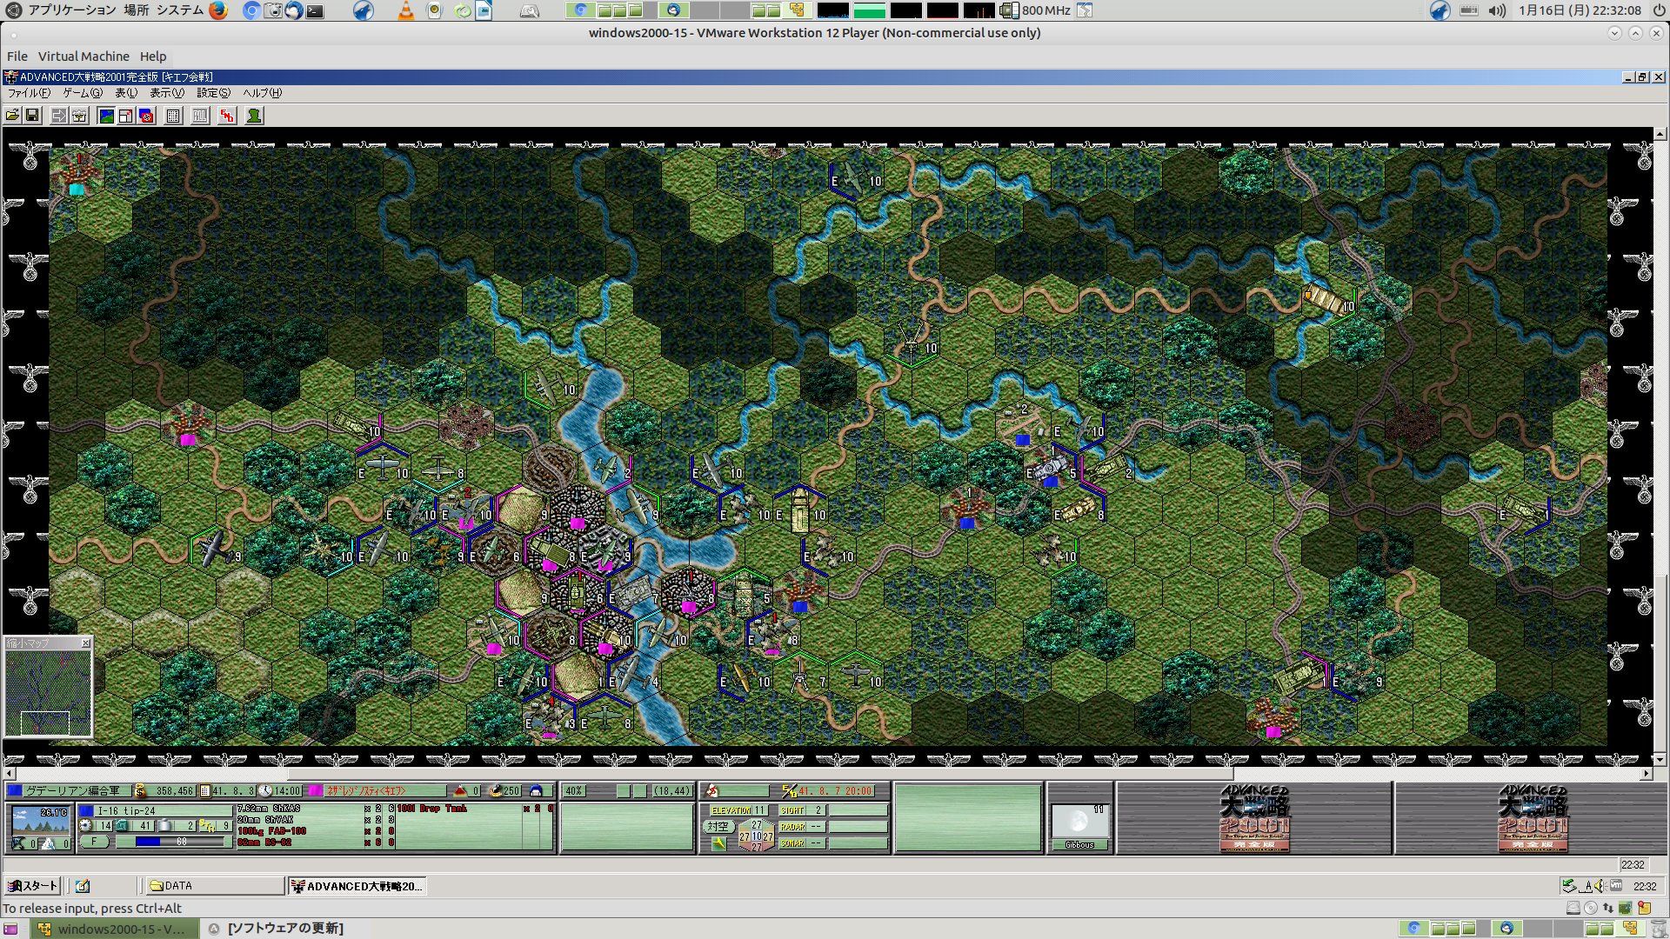Screen dimensions: 1670x939
Task: Launch Thunderbird from the top panel
Action: [294, 10]
